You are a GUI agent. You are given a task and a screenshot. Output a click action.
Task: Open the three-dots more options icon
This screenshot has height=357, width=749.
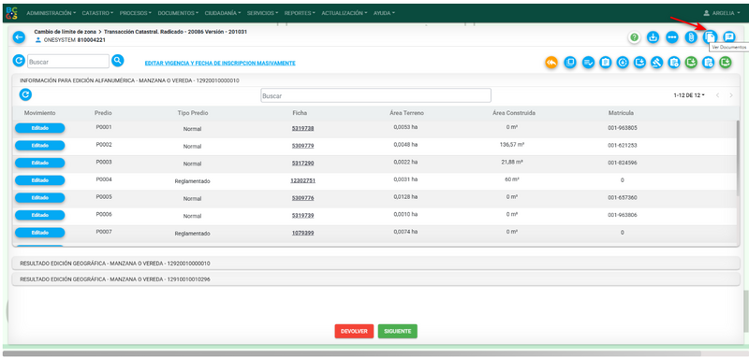point(672,37)
